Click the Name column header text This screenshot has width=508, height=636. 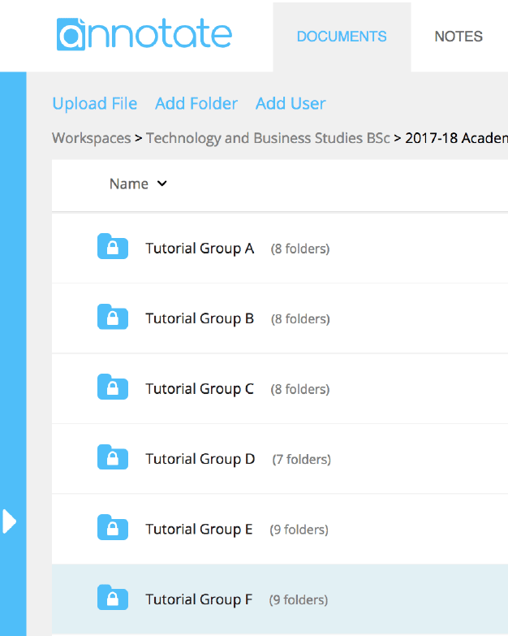tap(129, 184)
